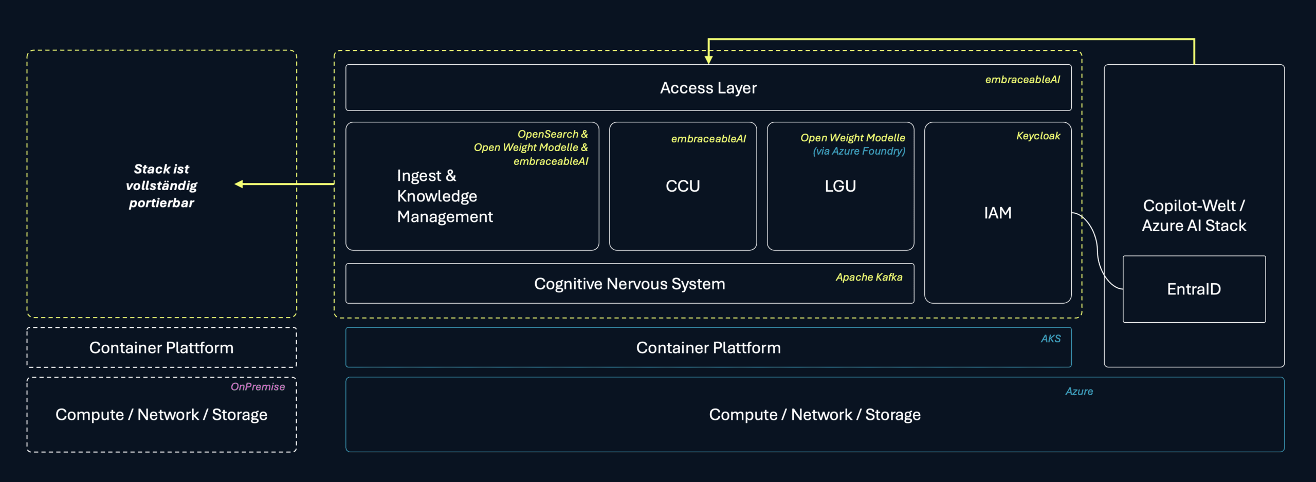The image size is (1316, 482).
Task: Click the yellow arrowhead pointing at portierbar text
Action: pyautogui.click(x=239, y=184)
